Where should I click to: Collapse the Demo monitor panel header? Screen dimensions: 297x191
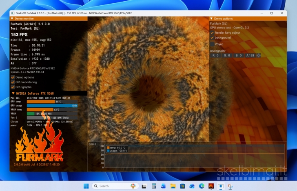tap(12, 19)
